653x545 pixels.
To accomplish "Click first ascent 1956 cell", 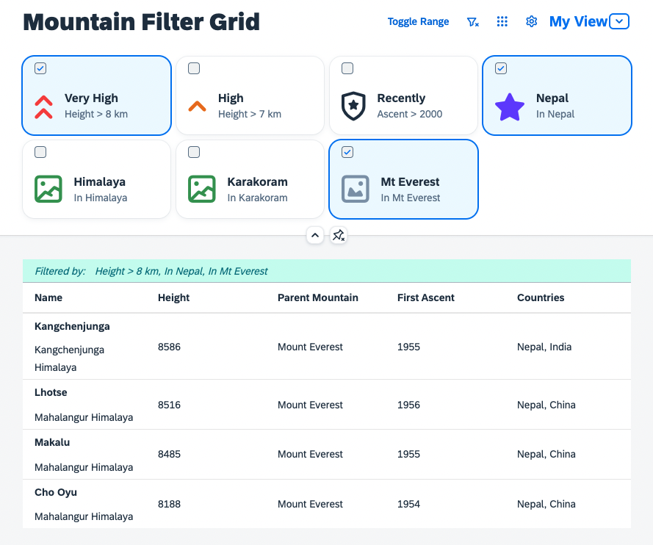I will [x=408, y=405].
